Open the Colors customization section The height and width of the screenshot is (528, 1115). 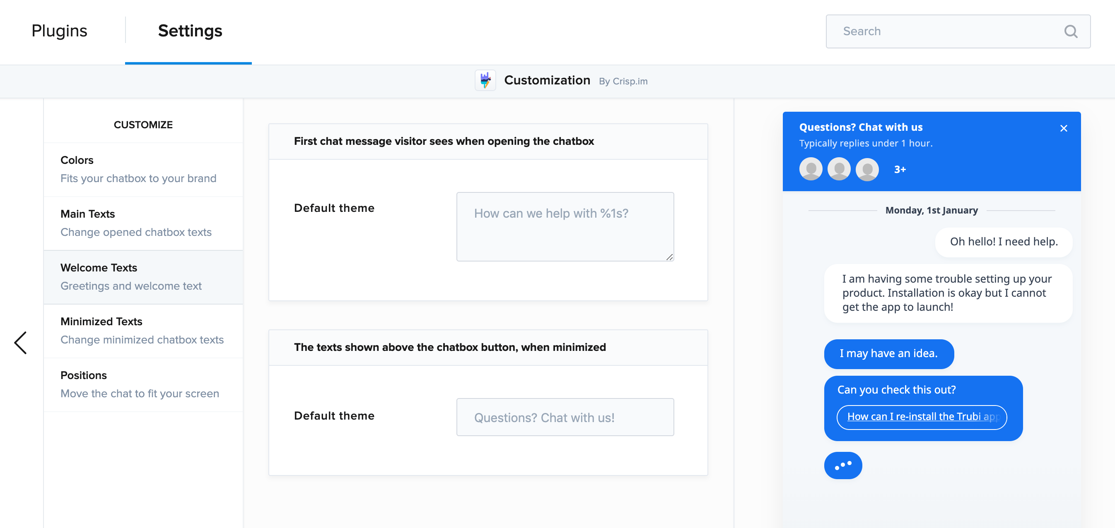(143, 170)
